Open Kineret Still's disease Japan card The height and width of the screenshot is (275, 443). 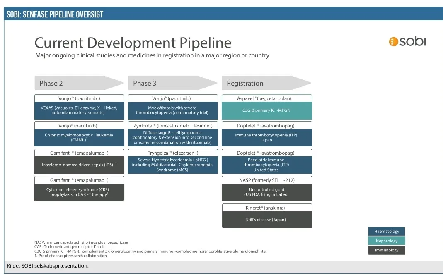click(x=267, y=219)
